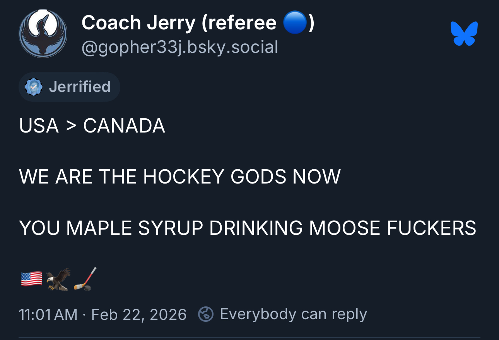Click the hockey stick and puck emoji

tap(85, 279)
